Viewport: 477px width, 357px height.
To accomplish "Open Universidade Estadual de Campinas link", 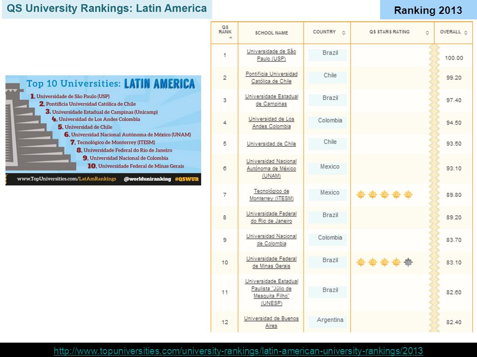I will pyautogui.click(x=271, y=100).
